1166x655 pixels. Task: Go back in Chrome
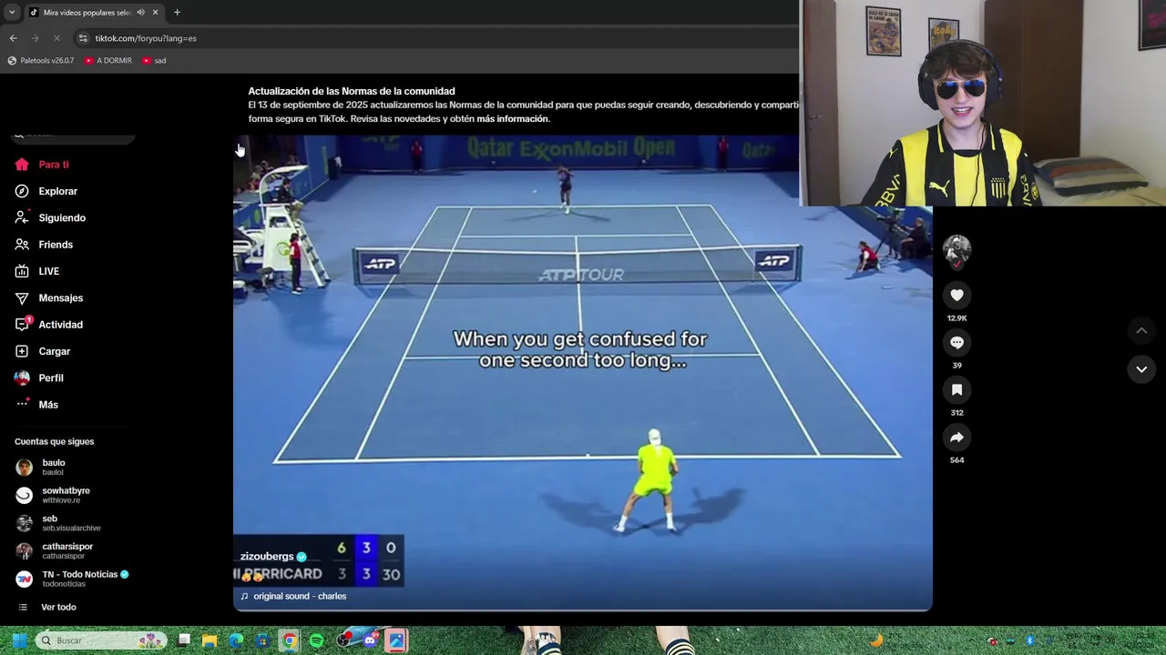tap(13, 38)
